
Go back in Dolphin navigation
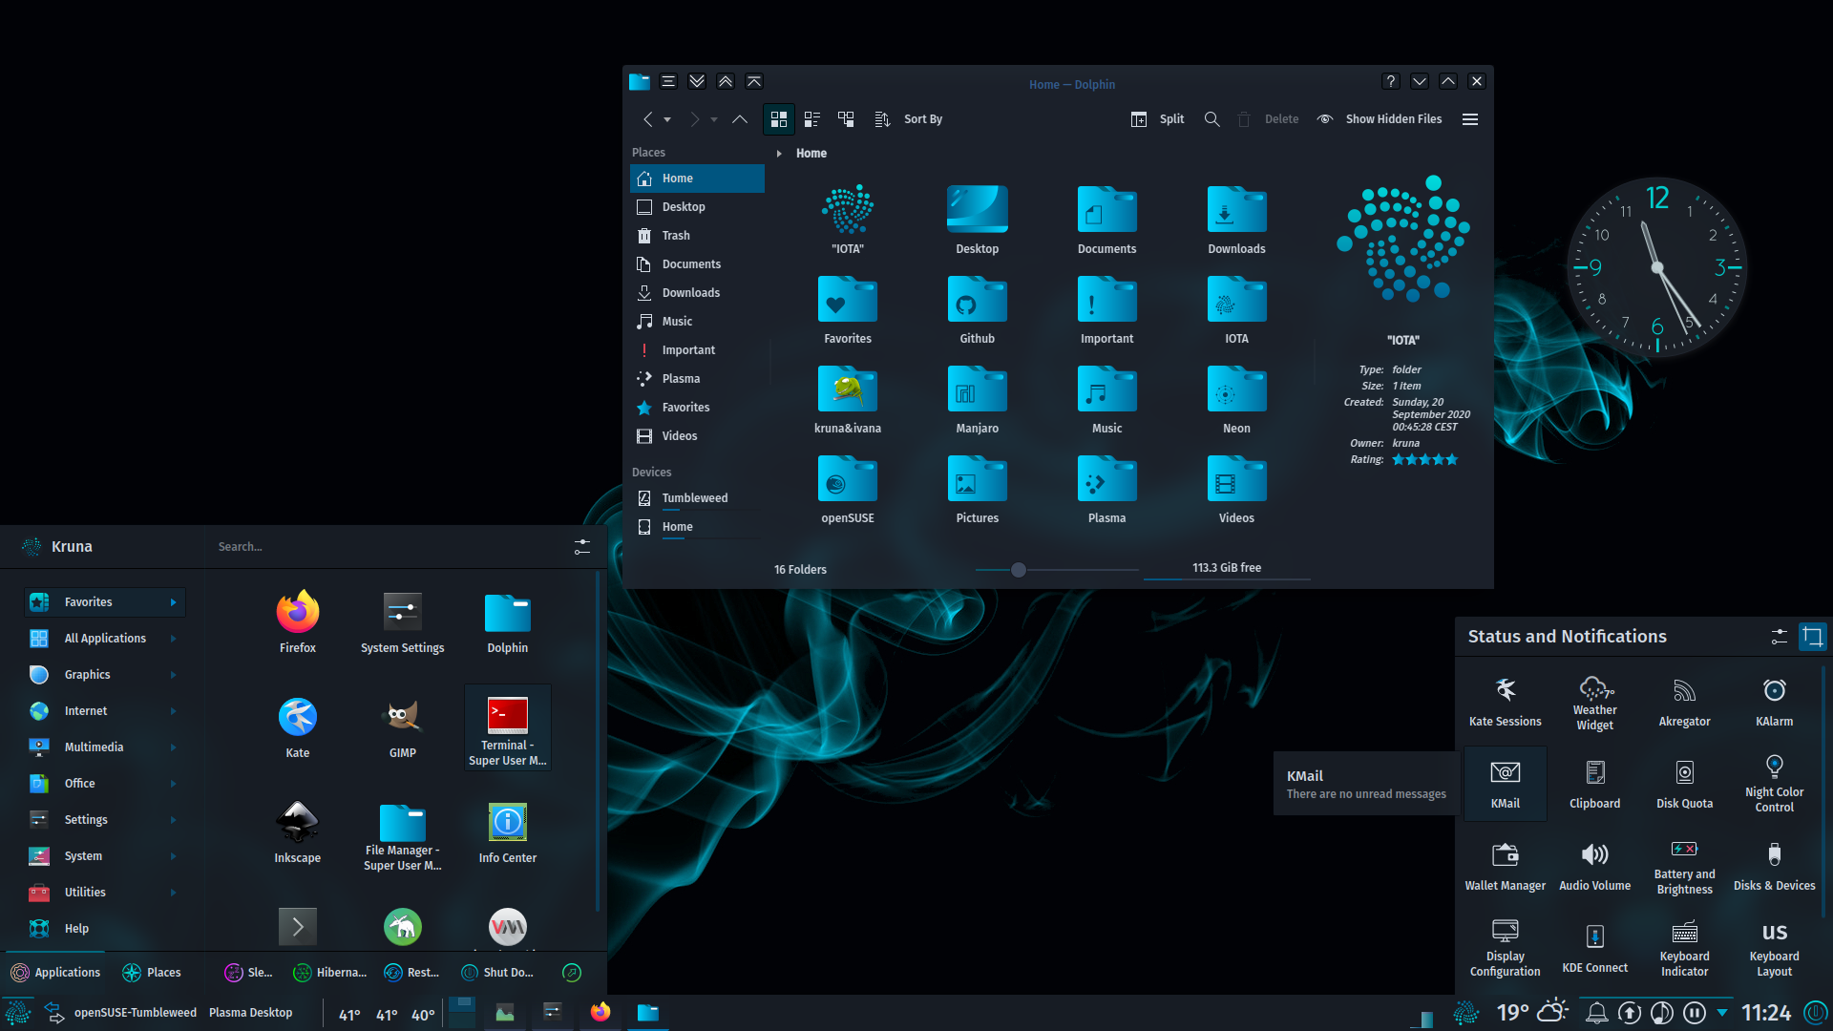[x=647, y=119]
